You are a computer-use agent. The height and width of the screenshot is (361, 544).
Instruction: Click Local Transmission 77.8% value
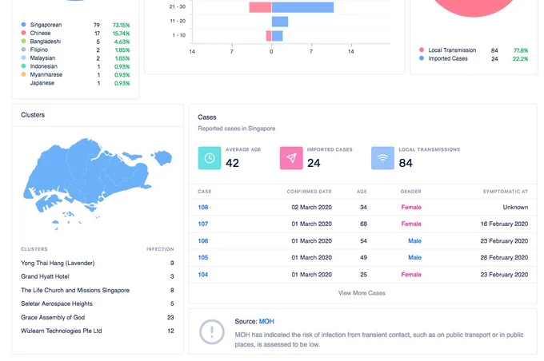pos(521,50)
